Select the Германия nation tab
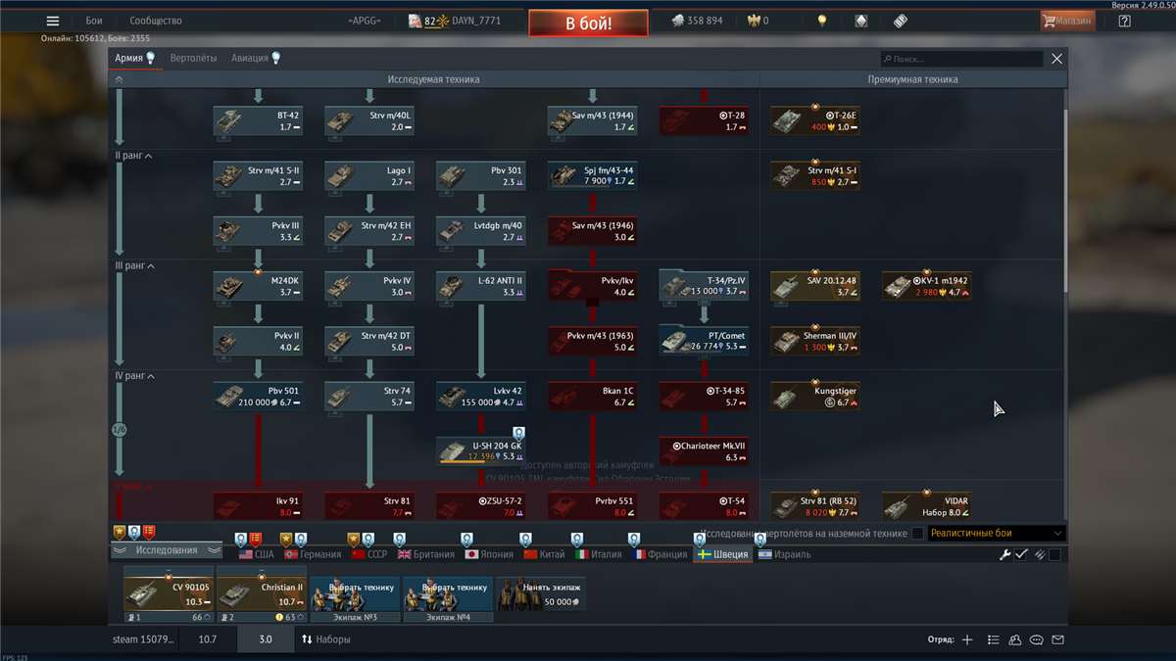 (x=312, y=554)
